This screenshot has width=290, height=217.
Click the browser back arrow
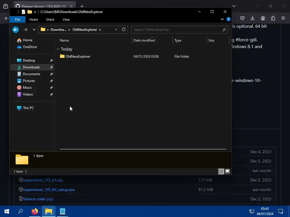click(x=7, y=18)
